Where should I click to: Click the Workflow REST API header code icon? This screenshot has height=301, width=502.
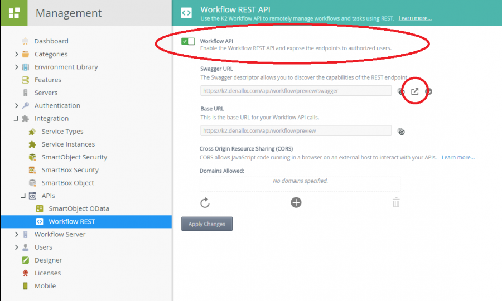pyautogui.click(x=186, y=13)
